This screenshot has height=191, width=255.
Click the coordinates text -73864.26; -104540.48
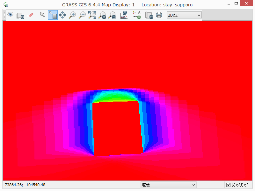tap(24, 185)
